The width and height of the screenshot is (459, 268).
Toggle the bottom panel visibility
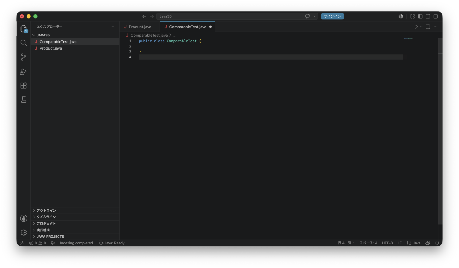tap(428, 16)
